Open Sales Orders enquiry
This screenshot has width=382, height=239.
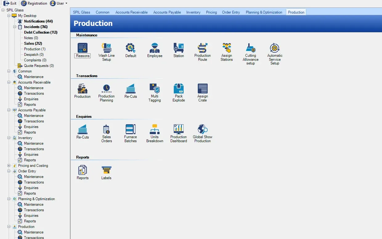click(107, 134)
